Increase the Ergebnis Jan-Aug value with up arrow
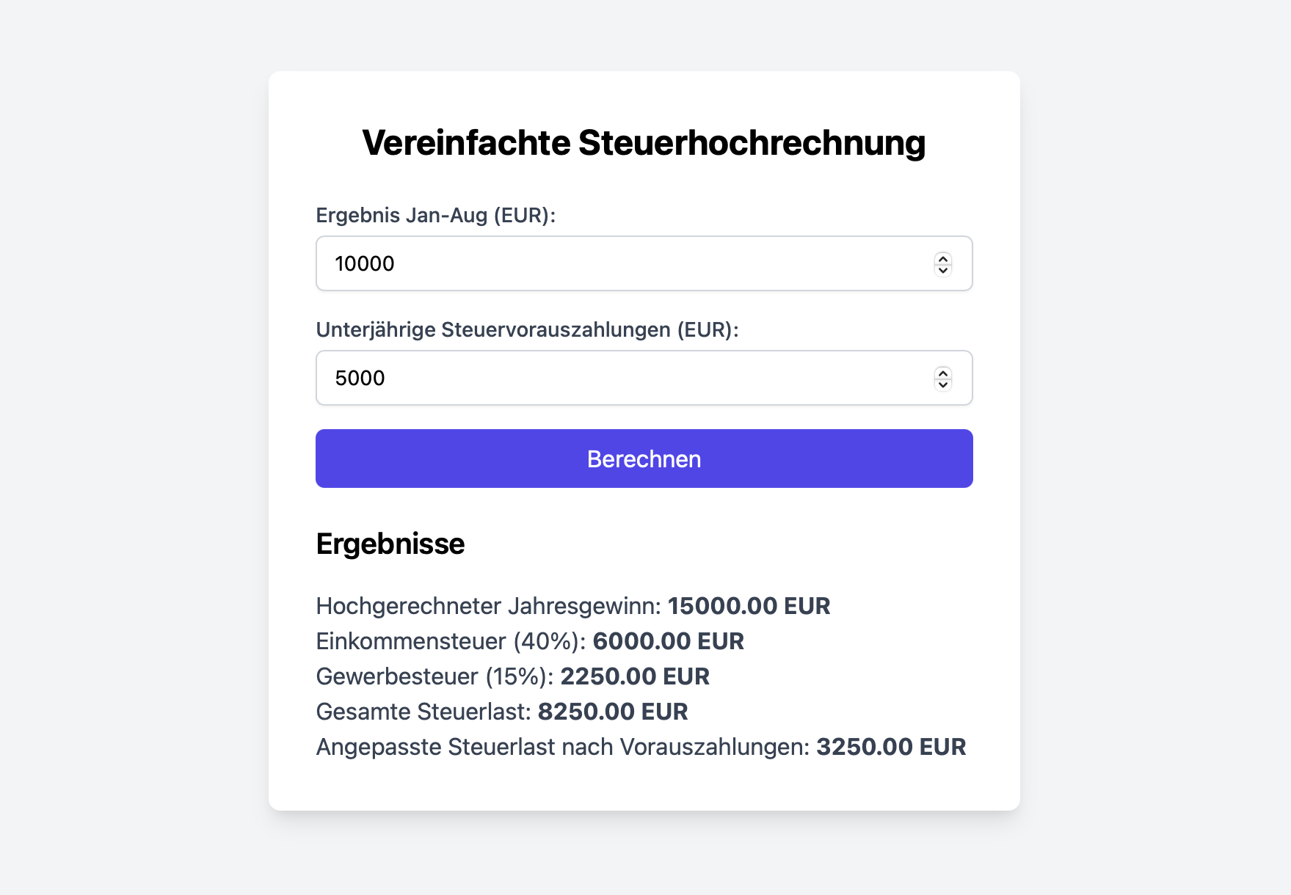Screen dimensions: 1291x895 [943, 258]
